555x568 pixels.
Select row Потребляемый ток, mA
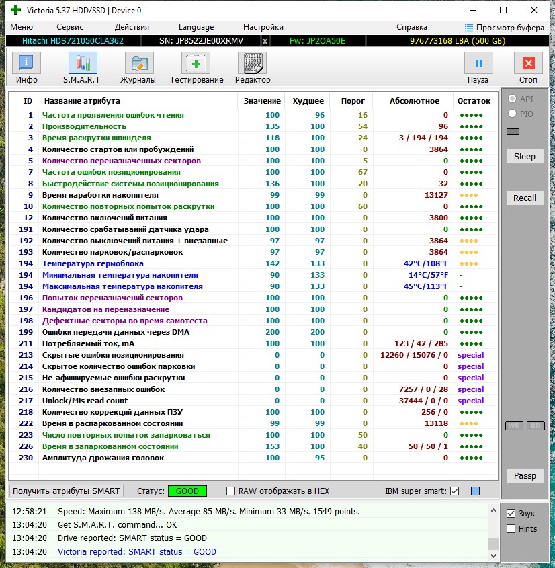click(253, 343)
